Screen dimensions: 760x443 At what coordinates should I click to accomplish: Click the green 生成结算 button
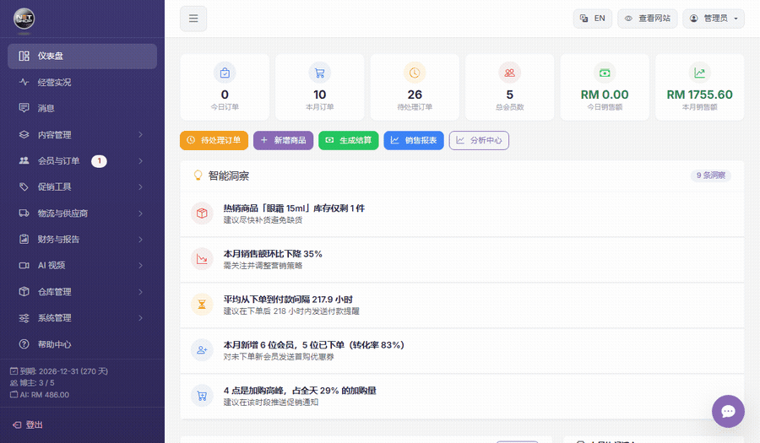click(x=349, y=140)
